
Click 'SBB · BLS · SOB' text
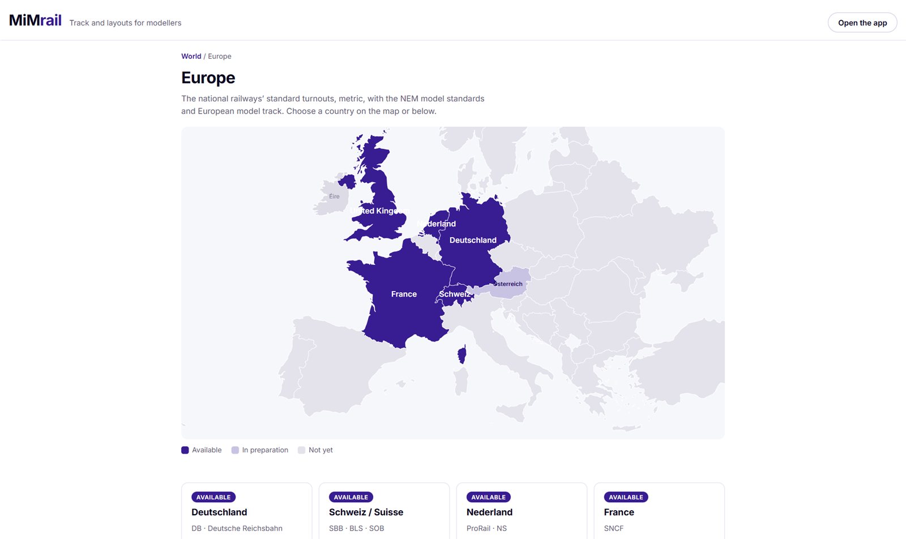(x=356, y=528)
